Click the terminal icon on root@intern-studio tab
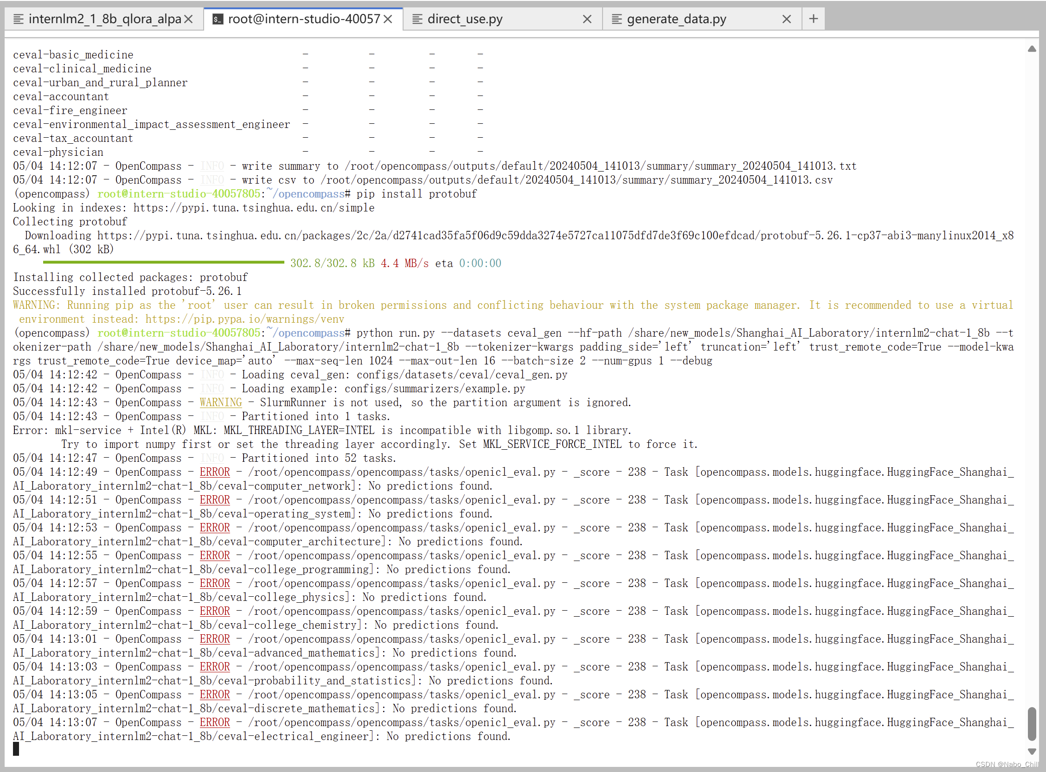The image size is (1046, 772). 218,19
